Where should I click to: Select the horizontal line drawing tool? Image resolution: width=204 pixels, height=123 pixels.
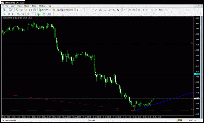[91, 10]
